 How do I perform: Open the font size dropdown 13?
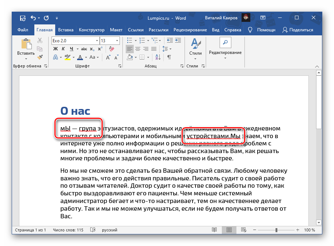117,40
